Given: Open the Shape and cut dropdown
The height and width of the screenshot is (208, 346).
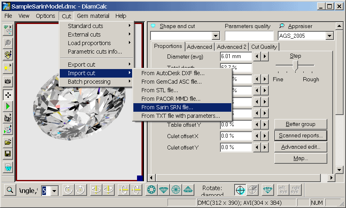Looking at the screenshot, I should 215,36.
